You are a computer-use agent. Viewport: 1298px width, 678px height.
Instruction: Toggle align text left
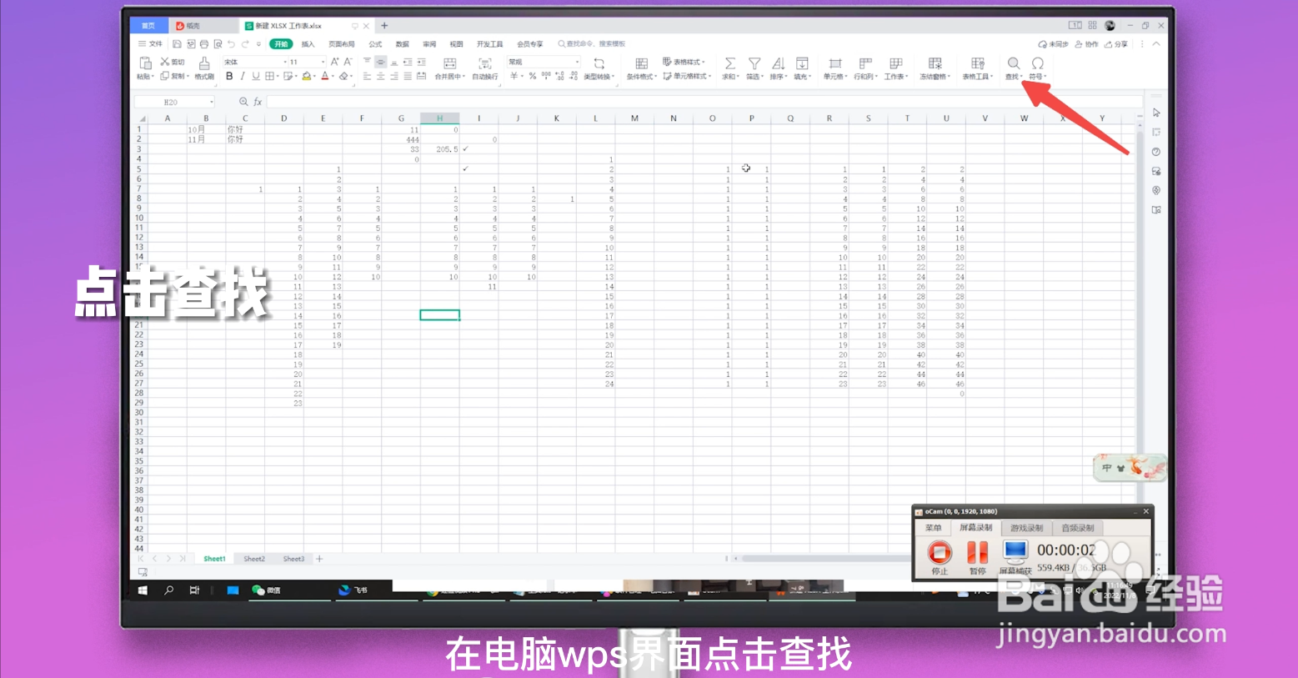(x=367, y=76)
